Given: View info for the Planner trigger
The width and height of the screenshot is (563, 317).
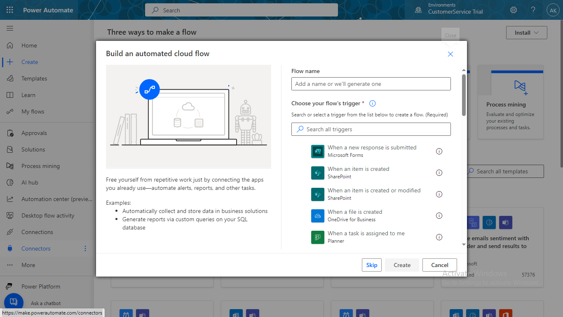Looking at the screenshot, I should point(439,237).
